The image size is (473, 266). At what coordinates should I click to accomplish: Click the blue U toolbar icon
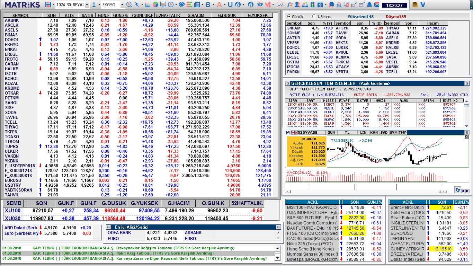tap(230, 5)
